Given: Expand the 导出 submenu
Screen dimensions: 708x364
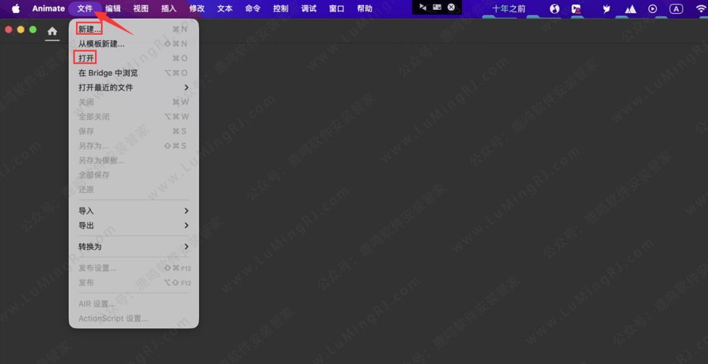Looking at the screenshot, I should click(x=131, y=225).
